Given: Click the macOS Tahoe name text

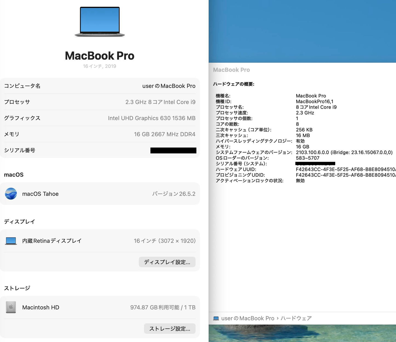Looking at the screenshot, I should (40, 194).
